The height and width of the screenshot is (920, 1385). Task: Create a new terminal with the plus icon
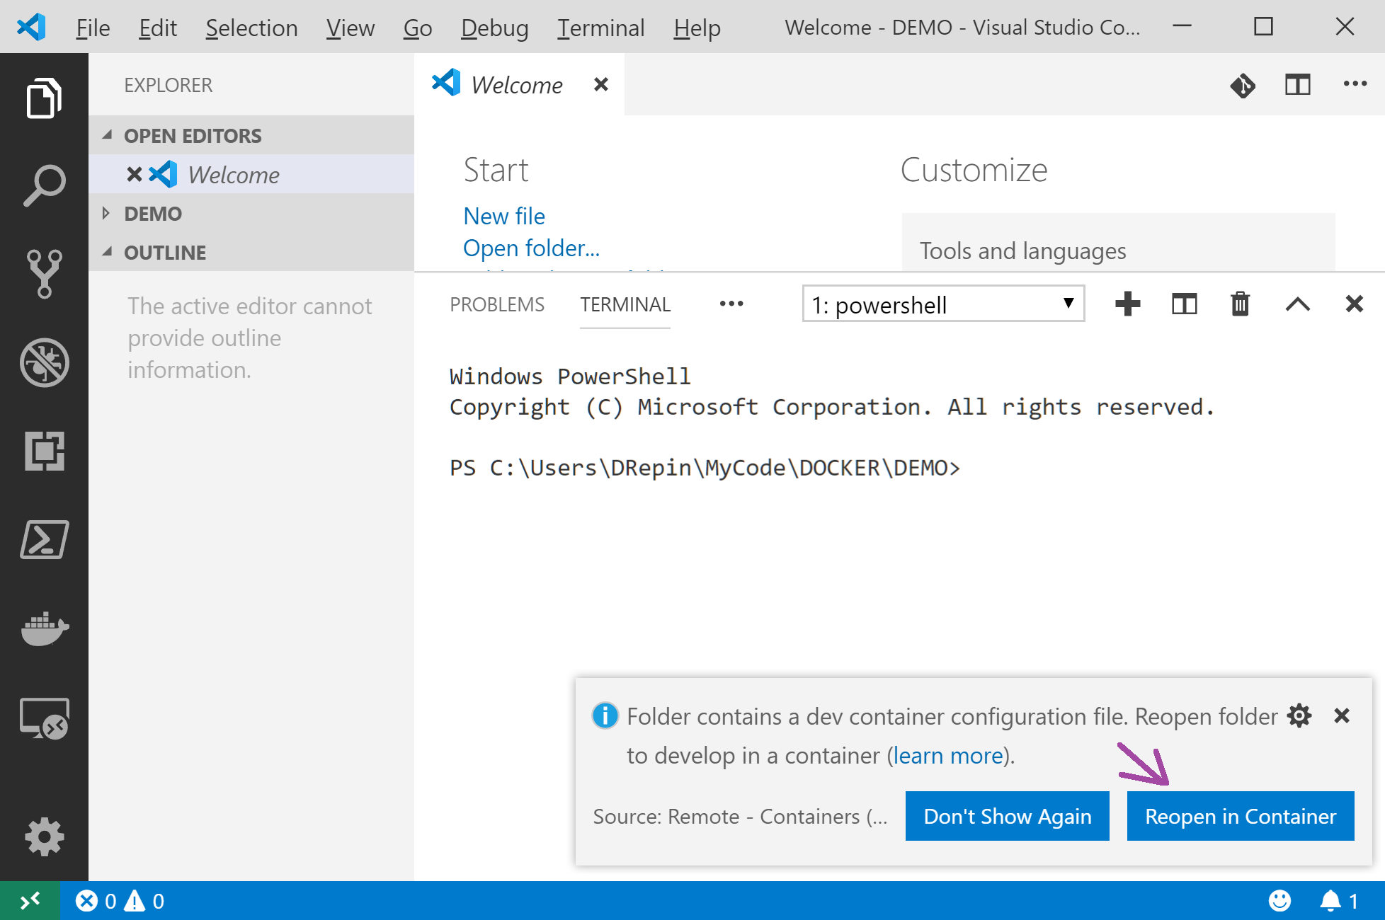pos(1127,304)
